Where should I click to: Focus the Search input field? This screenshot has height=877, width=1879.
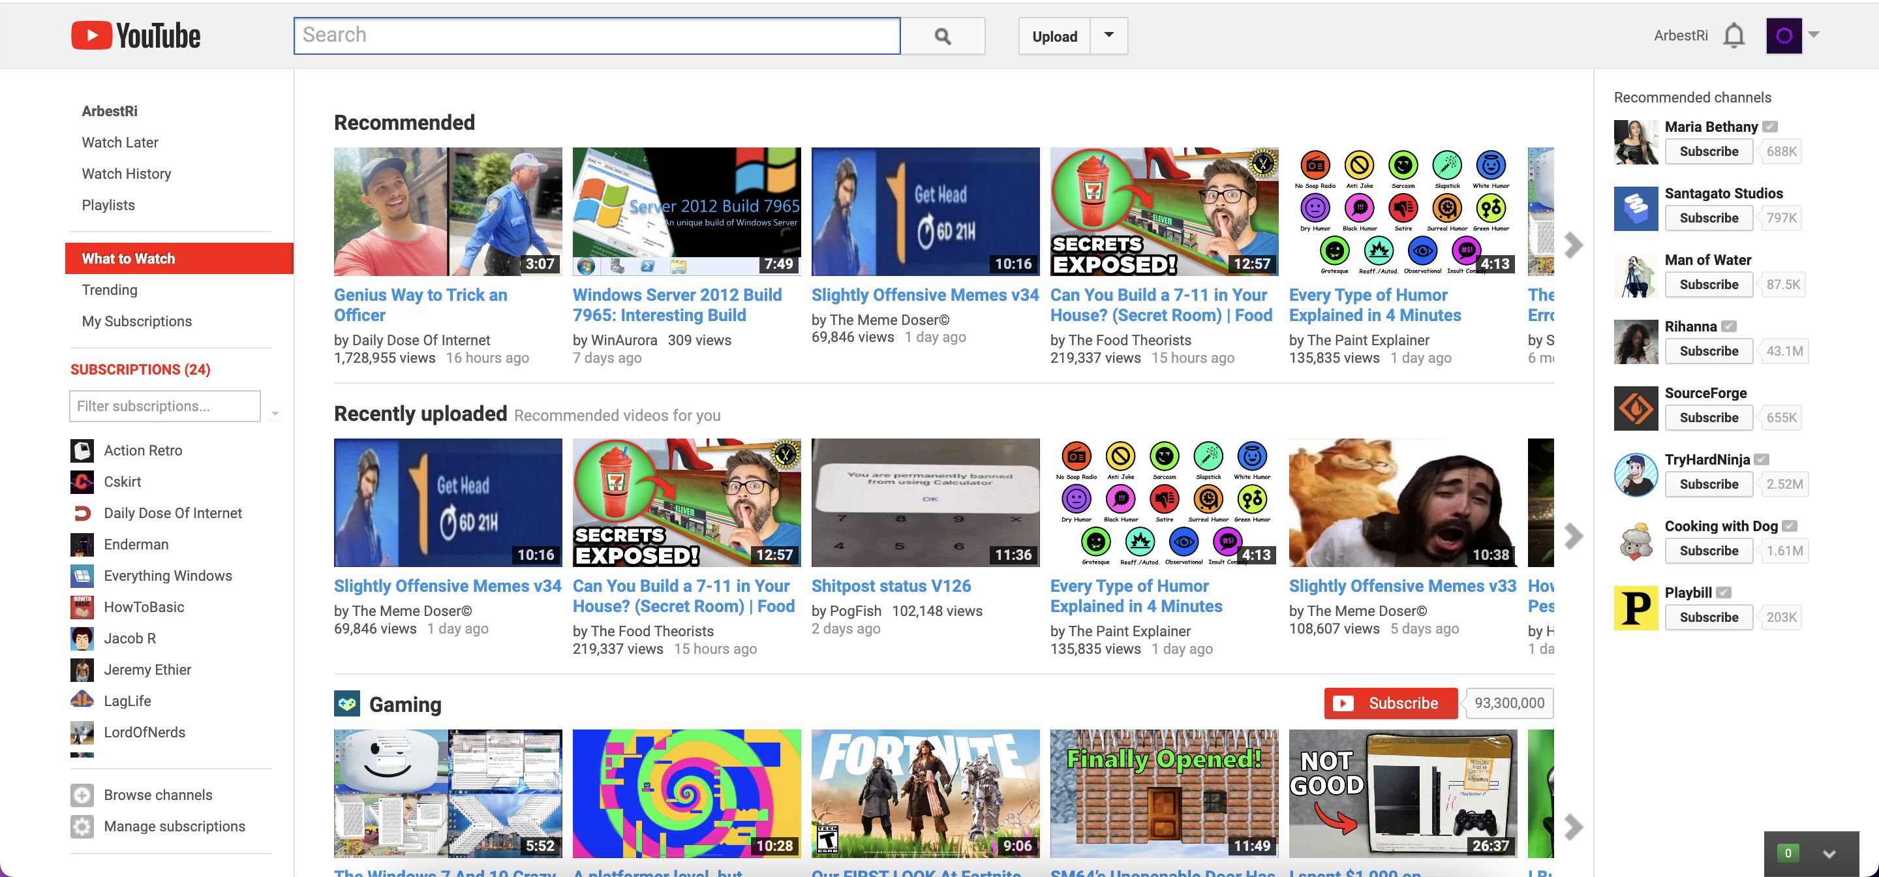[597, 36]
